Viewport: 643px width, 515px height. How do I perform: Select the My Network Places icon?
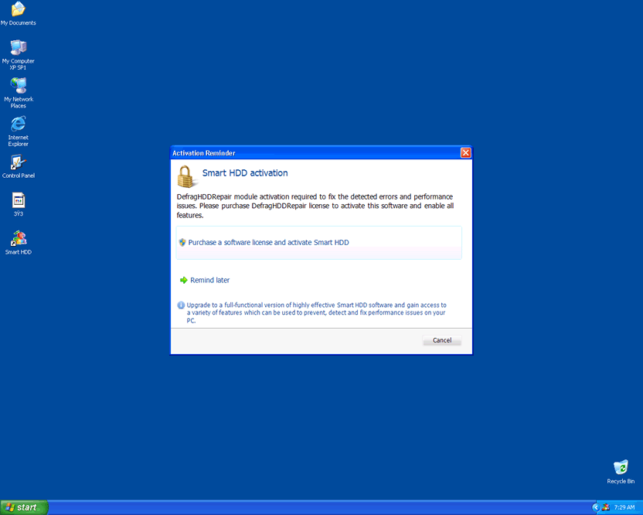coord(19,86)
